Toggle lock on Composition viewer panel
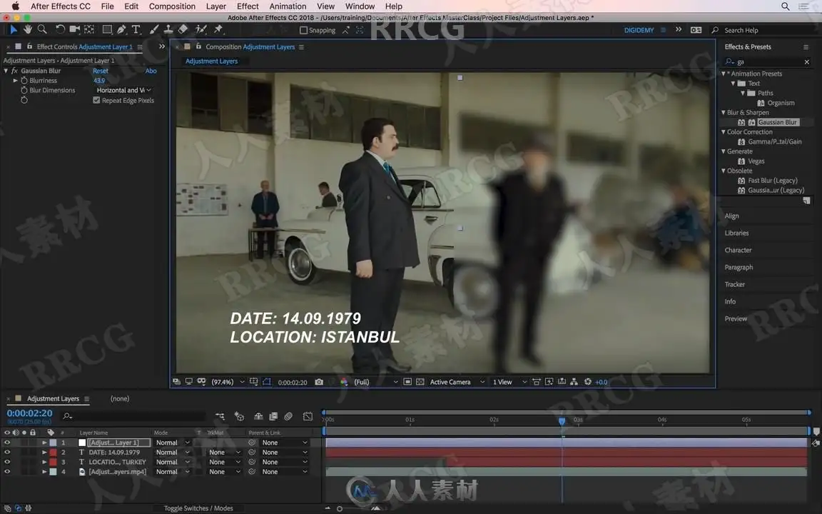Screen dimensions: 822x514 [198, 46]
